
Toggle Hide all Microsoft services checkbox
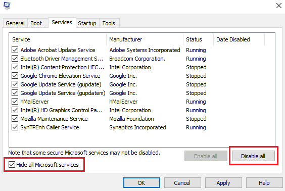point(12,165)
